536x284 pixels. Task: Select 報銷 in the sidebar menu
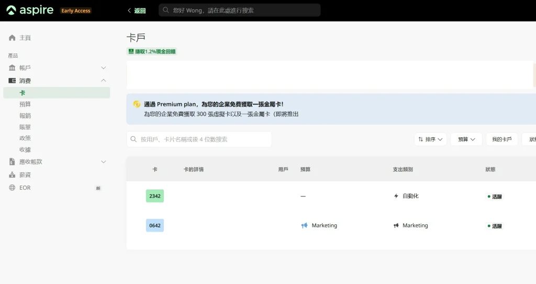[25, 116]
